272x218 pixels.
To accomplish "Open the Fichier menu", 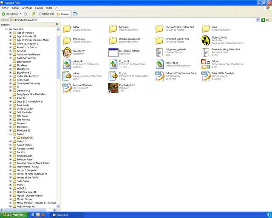I will coord(5,8).
